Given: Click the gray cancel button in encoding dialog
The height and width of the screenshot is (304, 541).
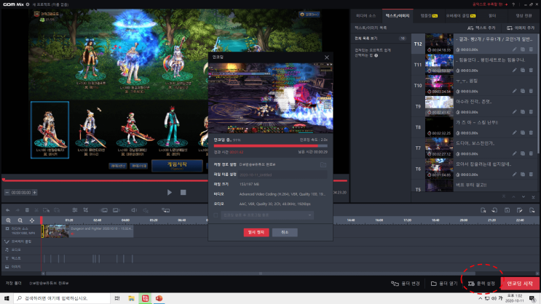Looking at the screenshot, I should [285, 232].
